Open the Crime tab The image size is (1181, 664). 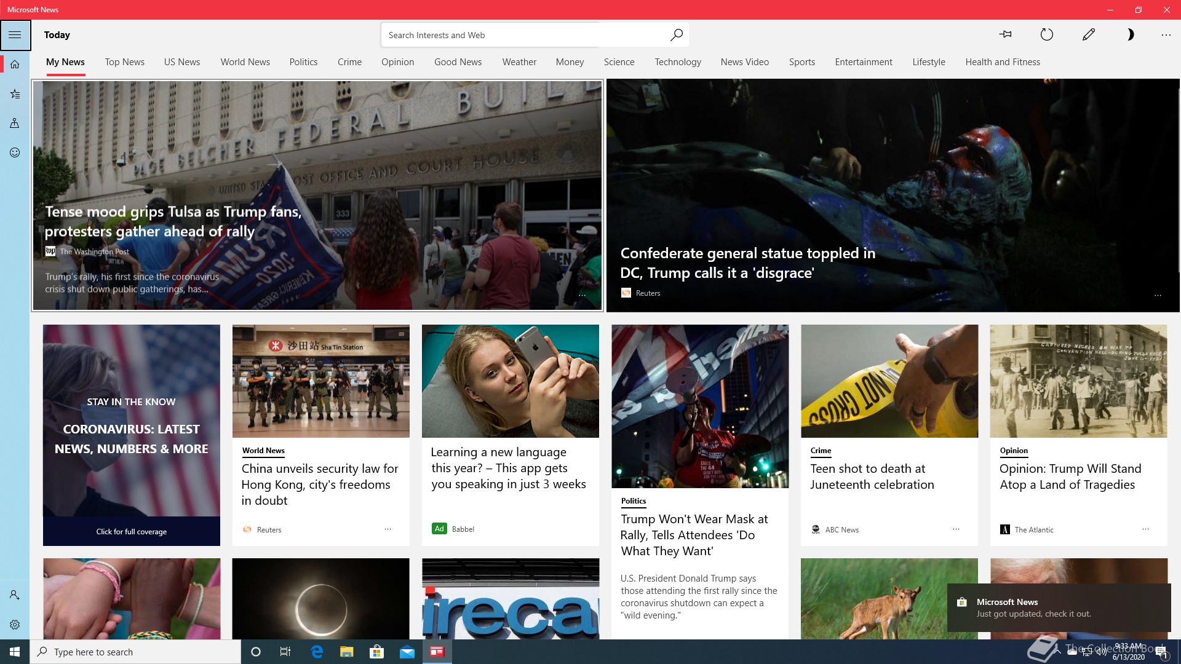(x=349, y=62)
